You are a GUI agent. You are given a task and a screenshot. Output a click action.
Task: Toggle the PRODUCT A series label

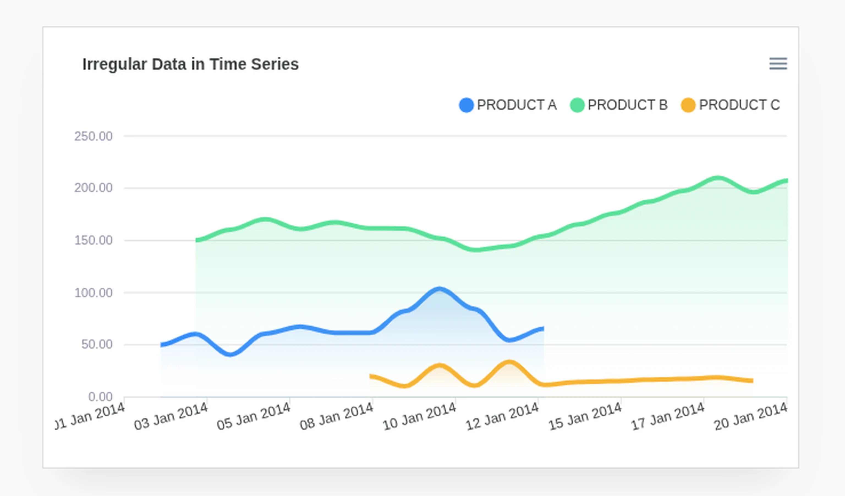pyautogui.click(x=516, y=105)
